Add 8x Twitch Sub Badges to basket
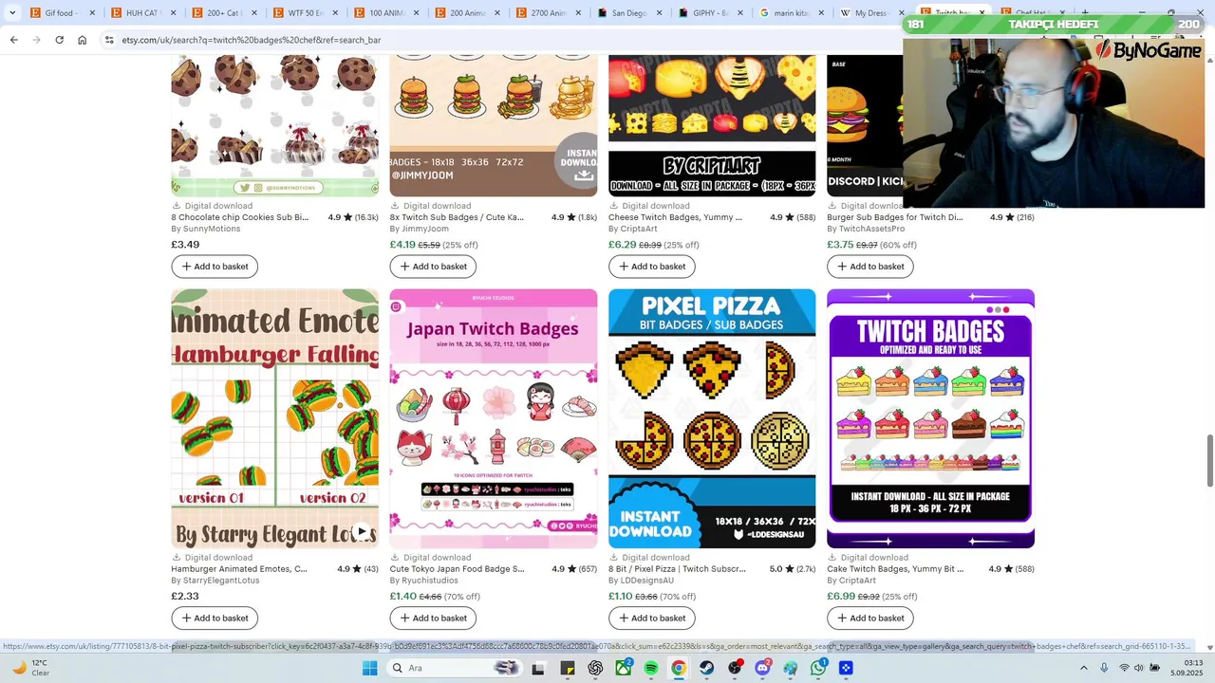 point(433,267)
